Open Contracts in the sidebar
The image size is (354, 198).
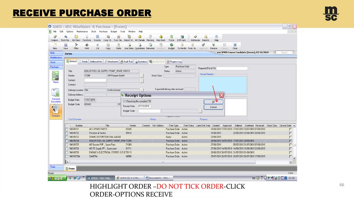point(56,111)
